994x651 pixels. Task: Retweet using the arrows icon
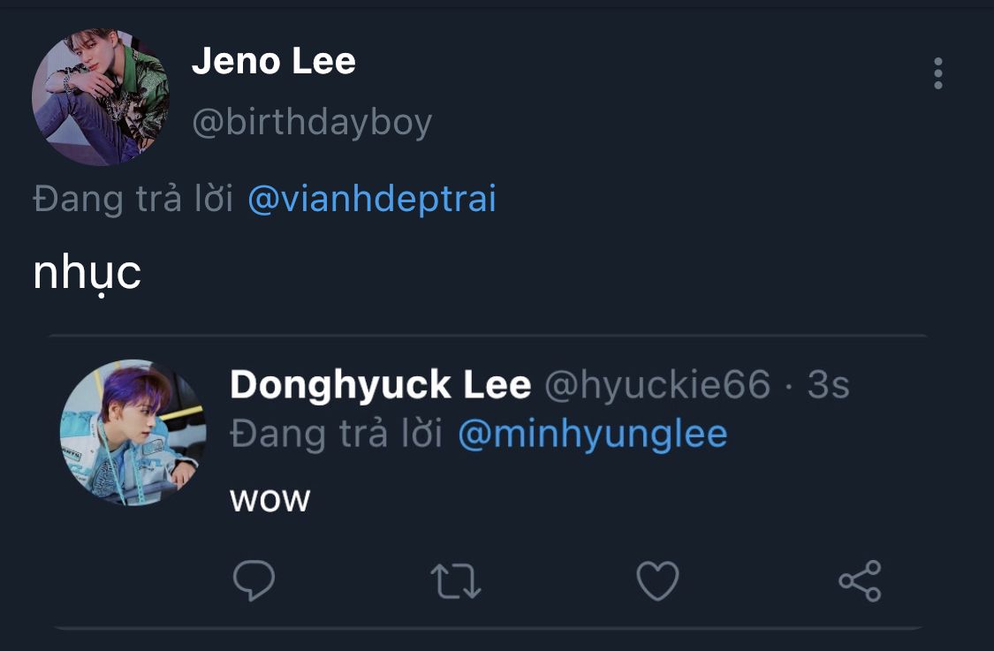click(x=455, y=581)
